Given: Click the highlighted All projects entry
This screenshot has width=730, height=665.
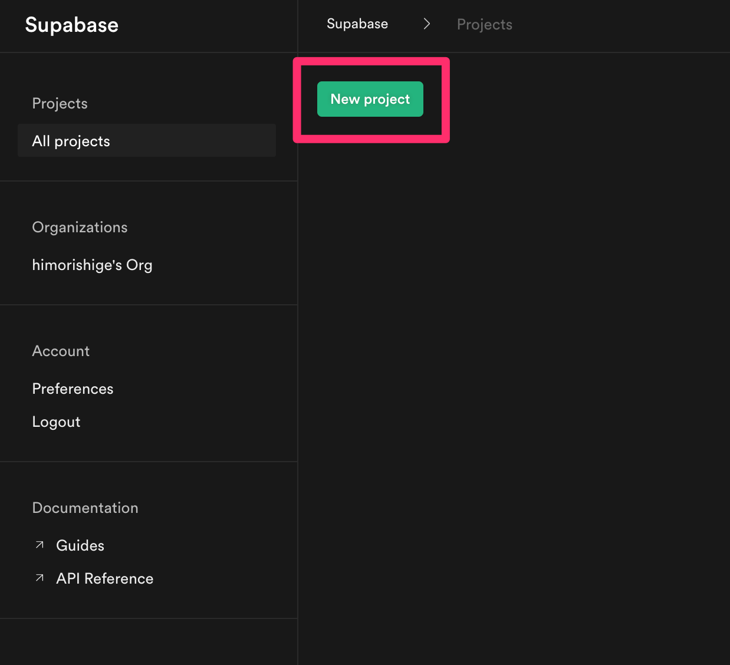Looking at the screenshot, I should (x=71, y=141).
